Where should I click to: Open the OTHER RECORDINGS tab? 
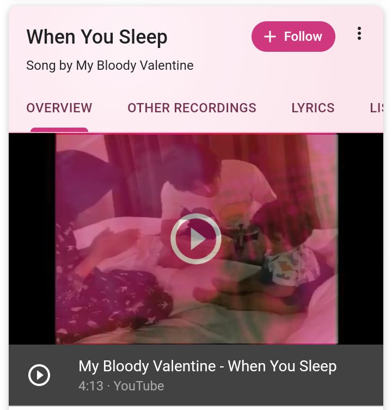tap(192, 108)
